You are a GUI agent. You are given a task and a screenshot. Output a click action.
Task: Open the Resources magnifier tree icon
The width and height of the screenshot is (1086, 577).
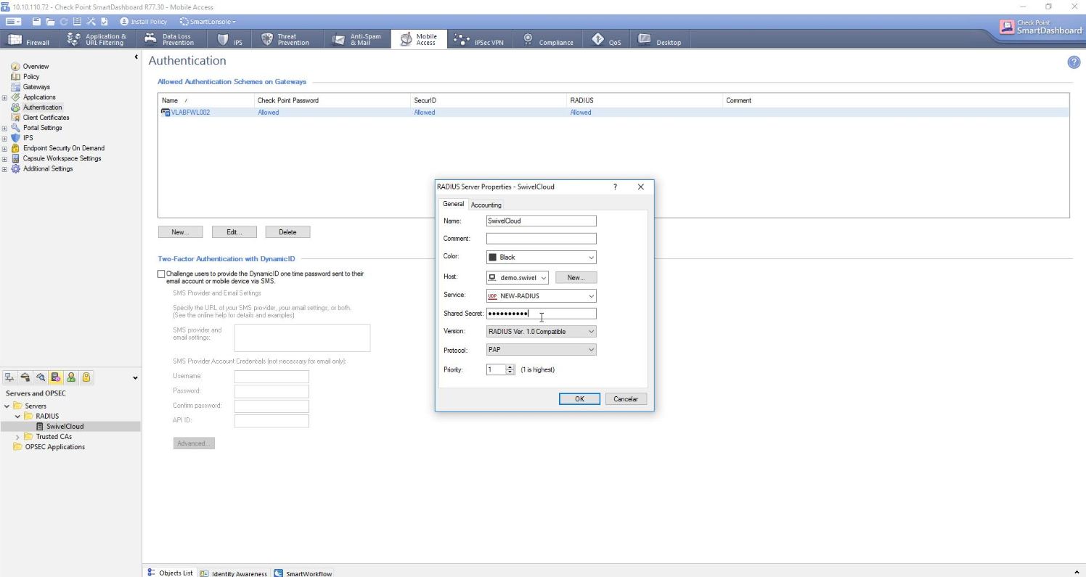41,377
